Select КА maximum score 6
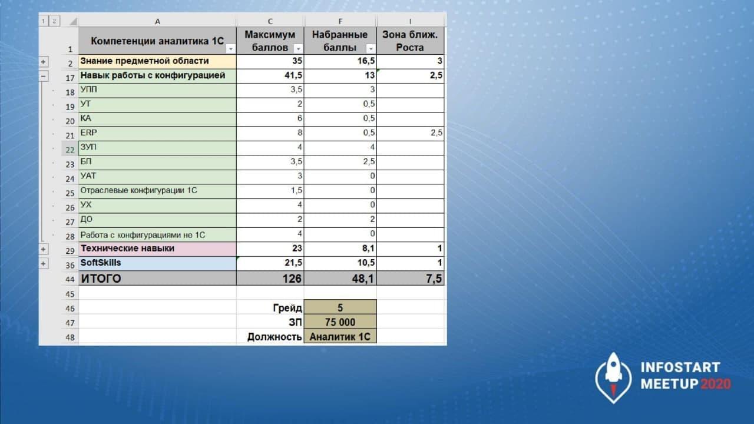This screenshot has width=754, height=424. [x=270, y=119]
